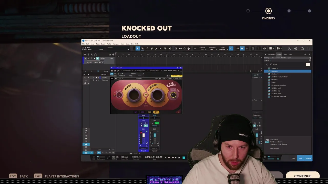Open the Transport menu

116,44
